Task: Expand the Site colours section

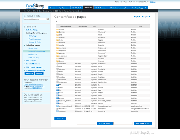Action: [x=31, y=61]
